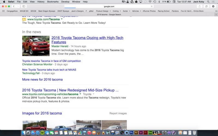Open the Develop menu
The width and height of the screenshot is (218, 136).
[65, 2]
